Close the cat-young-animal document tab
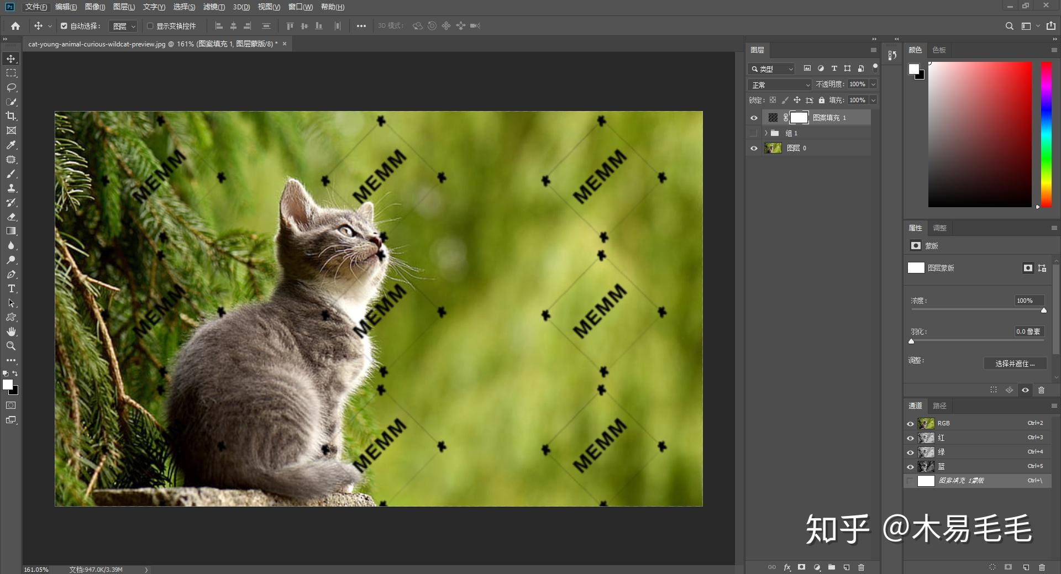Viewport: 1061px width, 574px height. (x=285, y=44)
